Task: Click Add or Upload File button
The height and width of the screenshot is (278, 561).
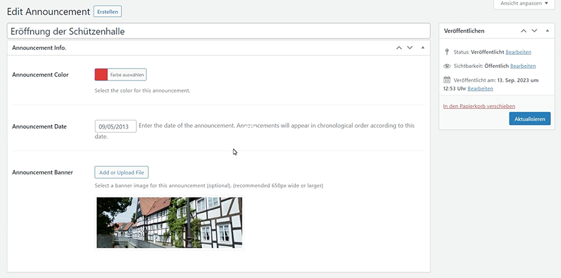Action: [122, 172]
